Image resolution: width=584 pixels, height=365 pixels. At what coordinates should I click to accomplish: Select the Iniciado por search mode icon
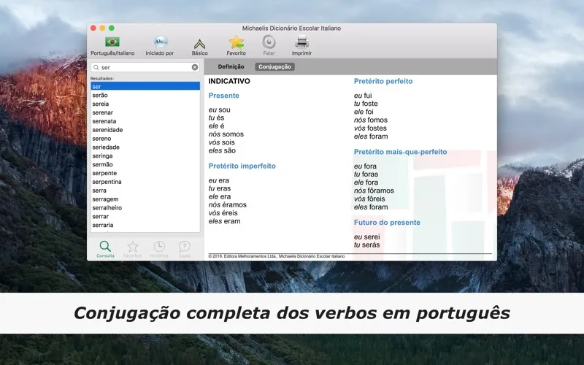point(160,42)
